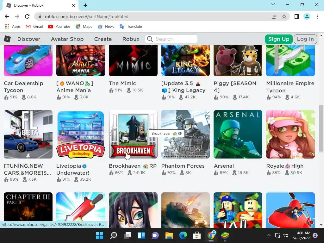
Task: Share this page via share icon
Action: point(274,16)
